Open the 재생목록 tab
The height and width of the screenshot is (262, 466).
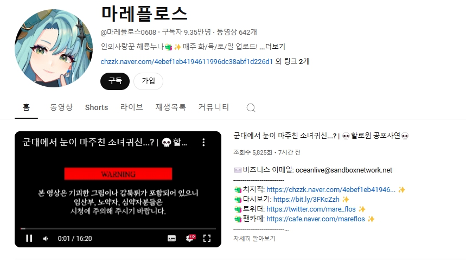[x=170, y=107]
